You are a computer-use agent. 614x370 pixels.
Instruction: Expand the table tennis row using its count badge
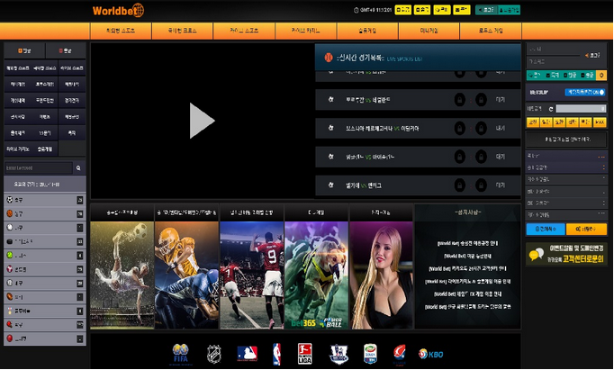(80, 325)
